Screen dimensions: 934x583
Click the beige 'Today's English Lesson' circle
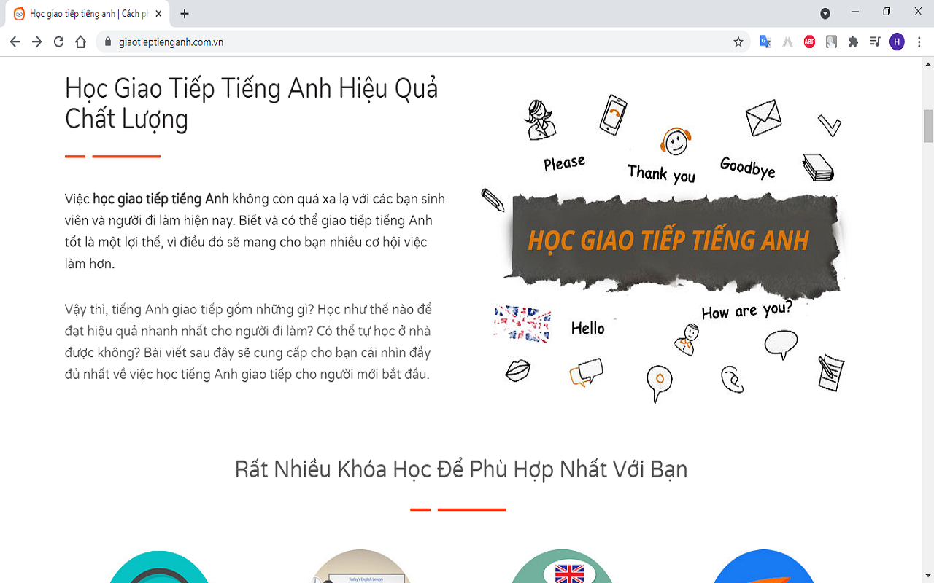pos(360,567)
